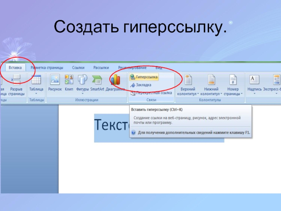Go to Рецензирование tab

(x=132, y=68)
